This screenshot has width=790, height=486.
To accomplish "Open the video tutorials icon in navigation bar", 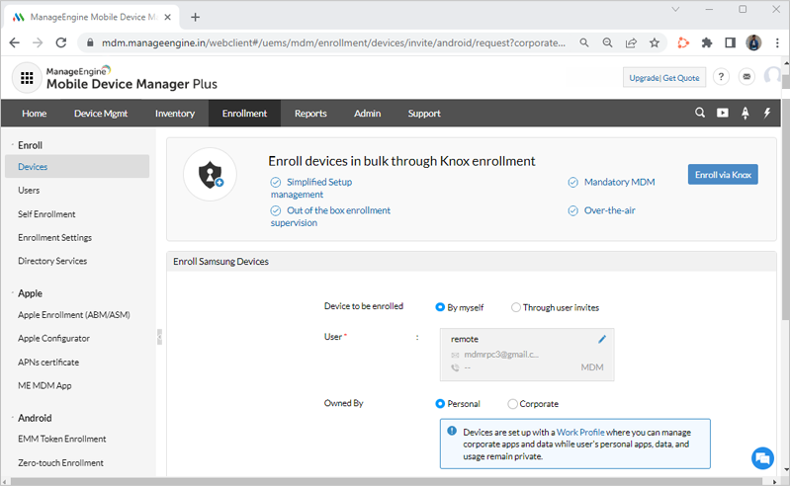I will (x=723, y=114).
